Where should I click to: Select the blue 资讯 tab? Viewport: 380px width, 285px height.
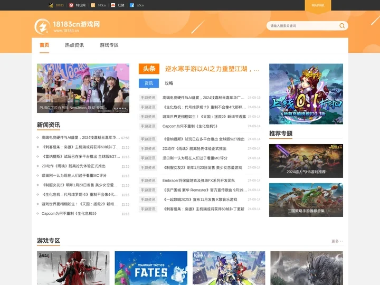click(149, 83)
